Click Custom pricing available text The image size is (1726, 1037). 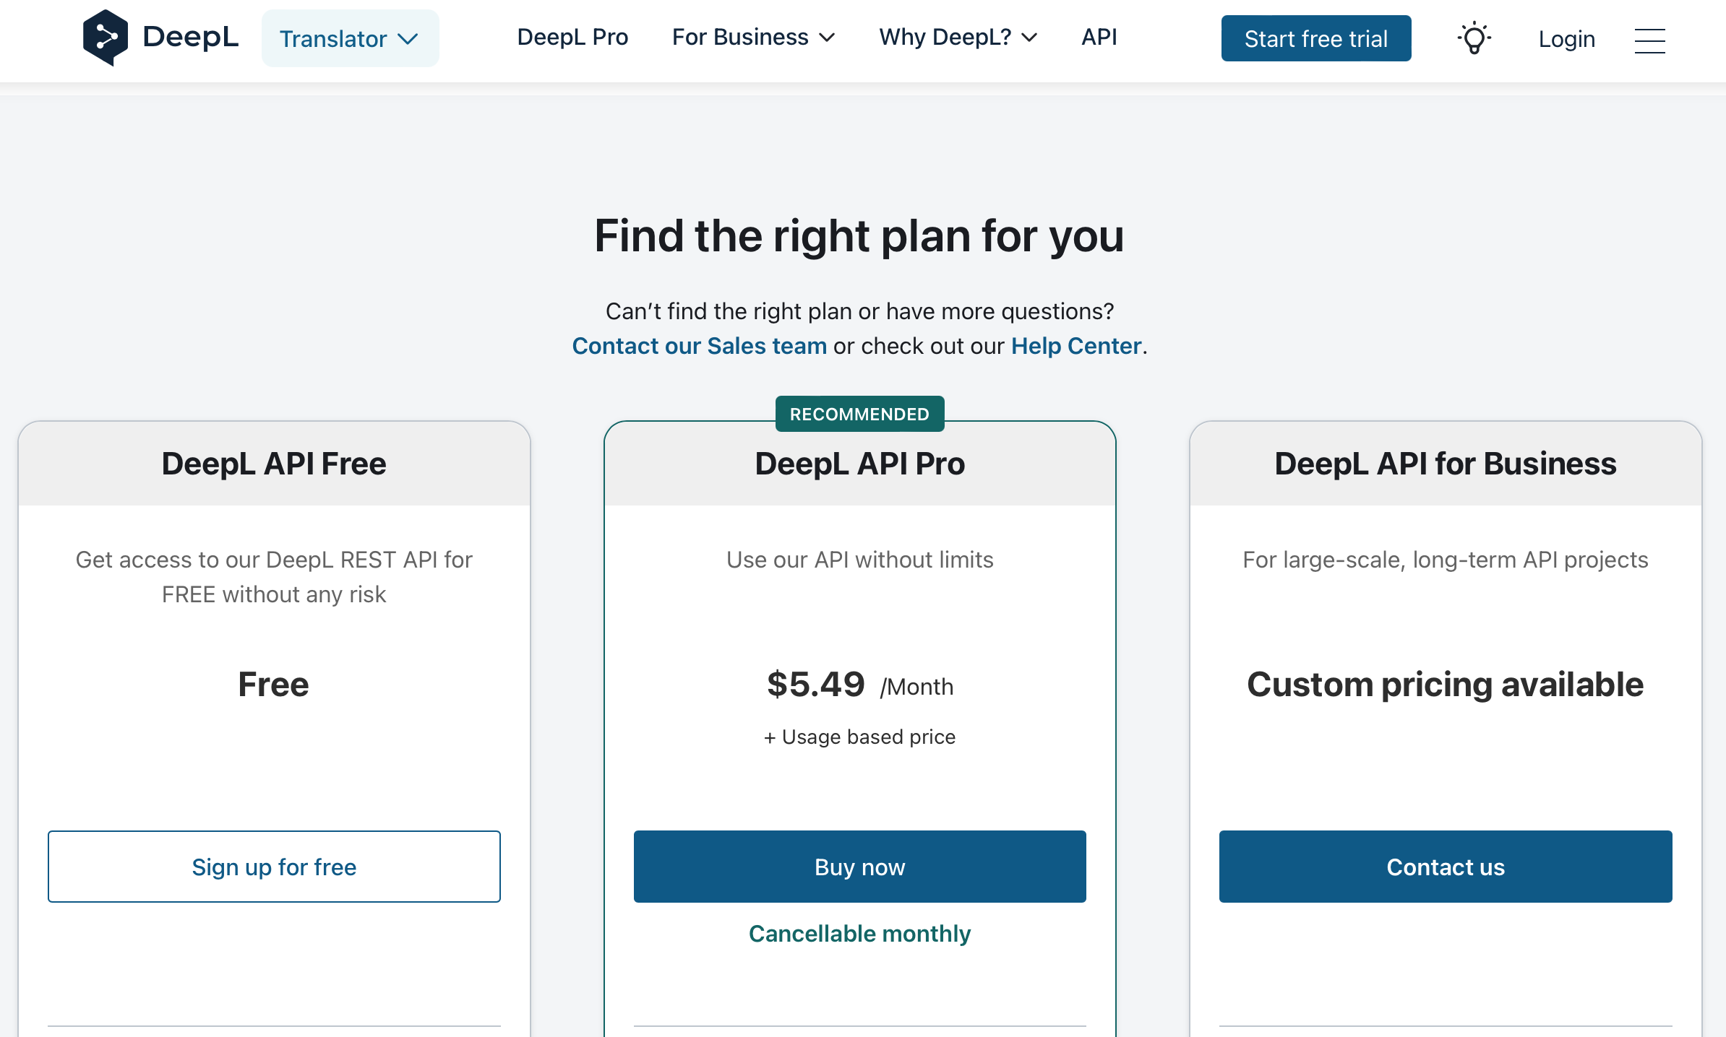(x=1446, y=684)
